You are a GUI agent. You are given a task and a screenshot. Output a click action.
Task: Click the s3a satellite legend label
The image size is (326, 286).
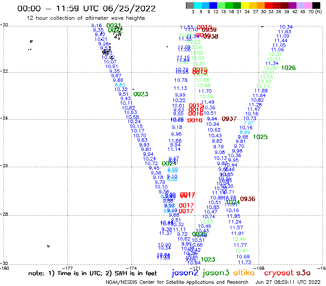303,273
